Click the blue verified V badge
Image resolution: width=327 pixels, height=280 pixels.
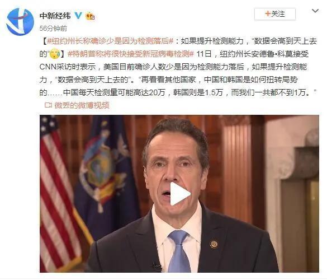(78, 16)
